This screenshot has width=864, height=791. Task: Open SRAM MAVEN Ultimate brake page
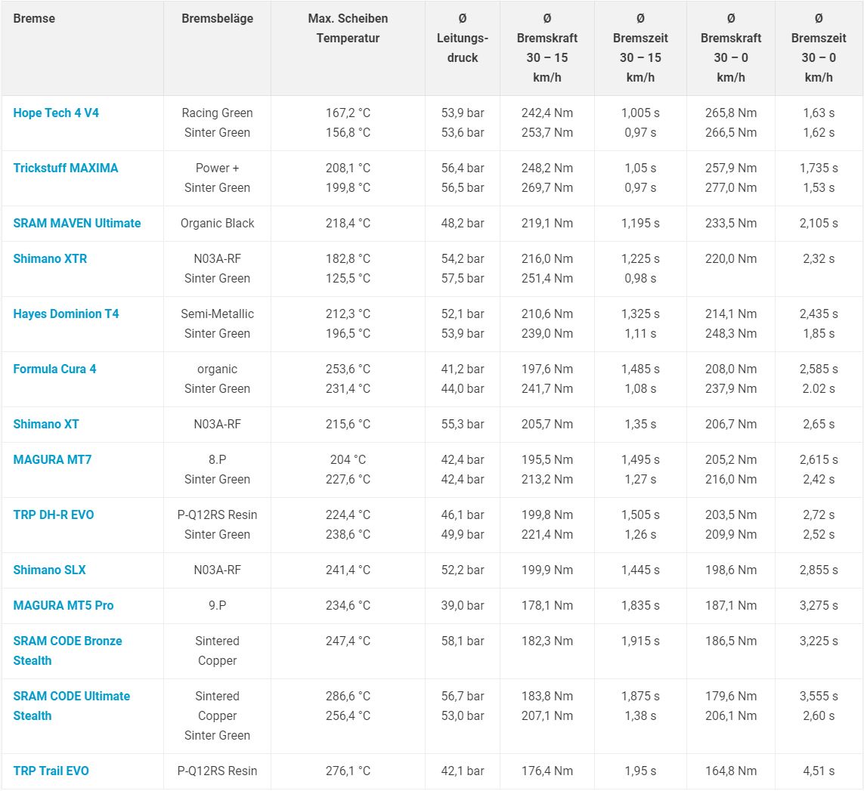(77, 224)
